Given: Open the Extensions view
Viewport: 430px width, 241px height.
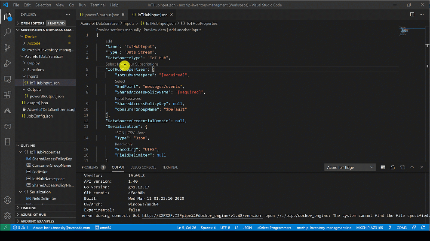Looking at the screenshot, I should 7,95.
